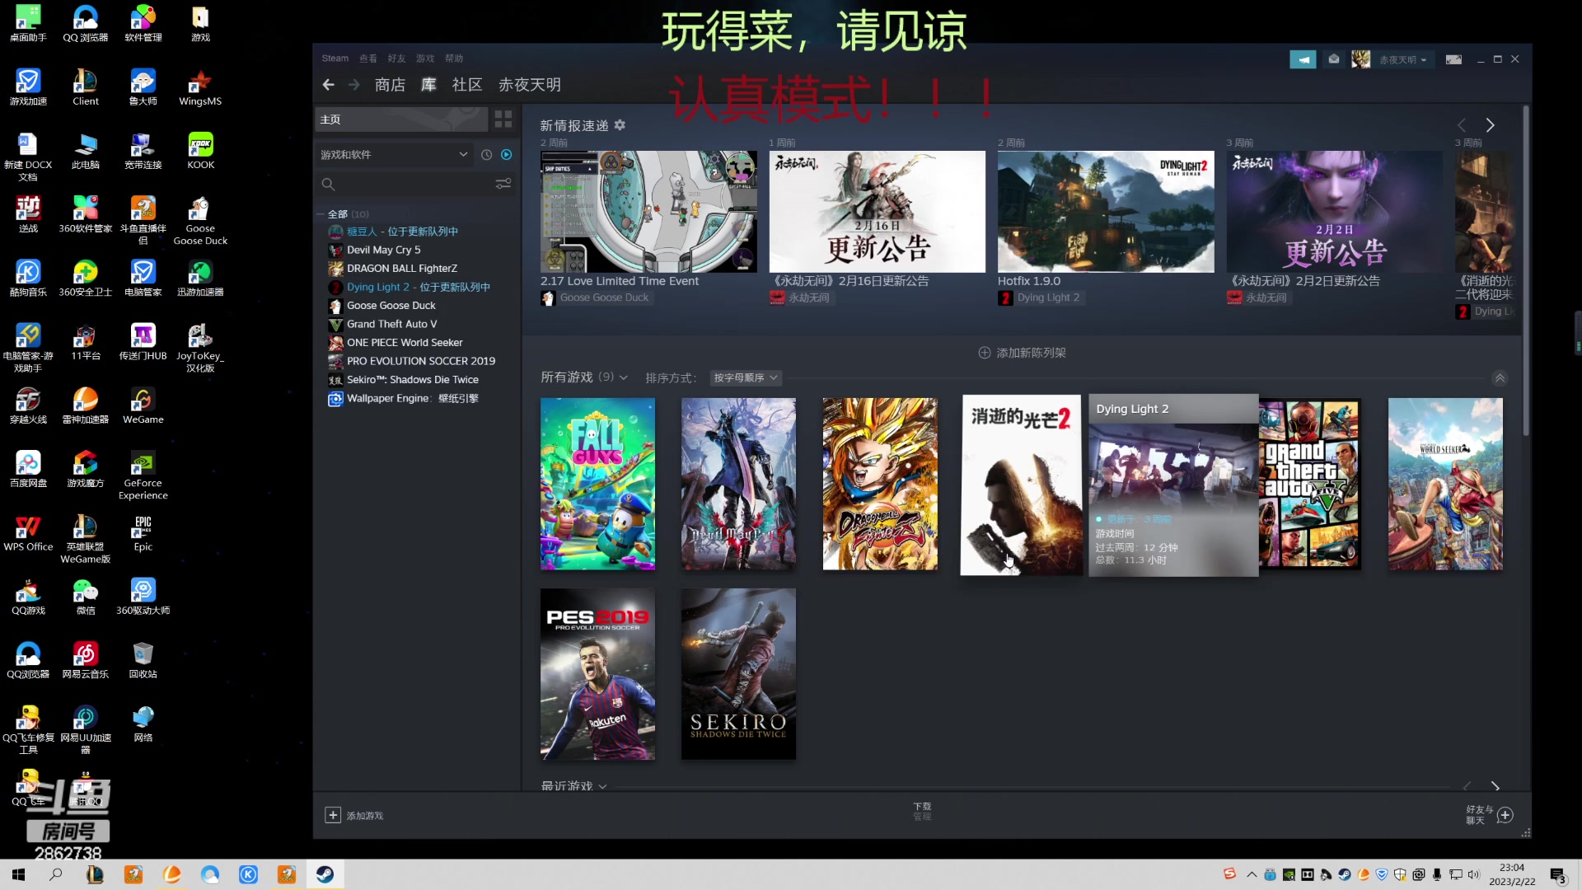Select ONE PIECE World Seeker in list
1582x890 pixels.
(x=404, y=343)
